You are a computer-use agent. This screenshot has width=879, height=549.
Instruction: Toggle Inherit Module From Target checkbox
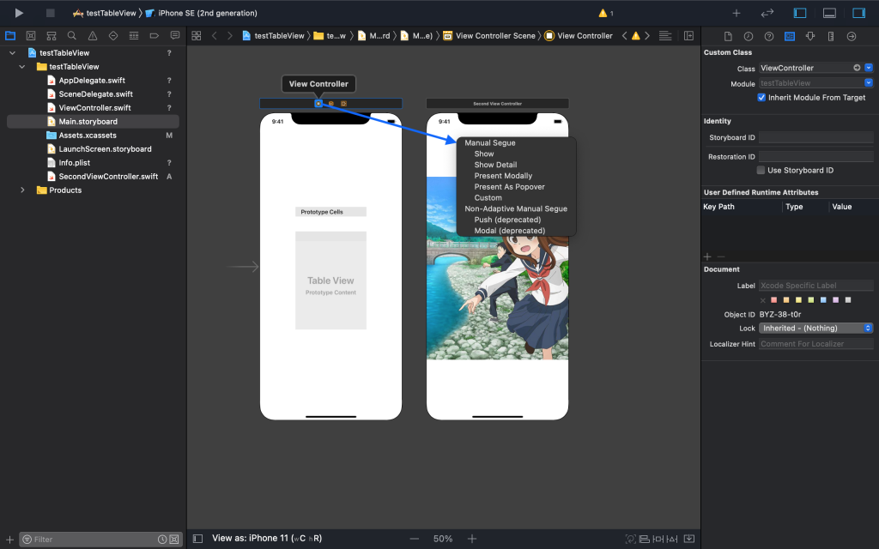(761, 98)
